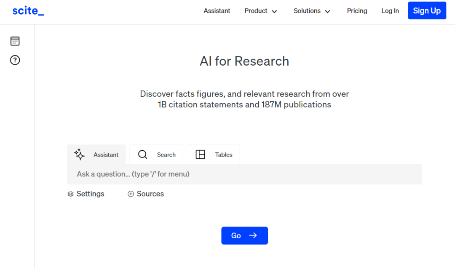
Task: Focus the 'Ask a question' input field
Action: point(244,174)
